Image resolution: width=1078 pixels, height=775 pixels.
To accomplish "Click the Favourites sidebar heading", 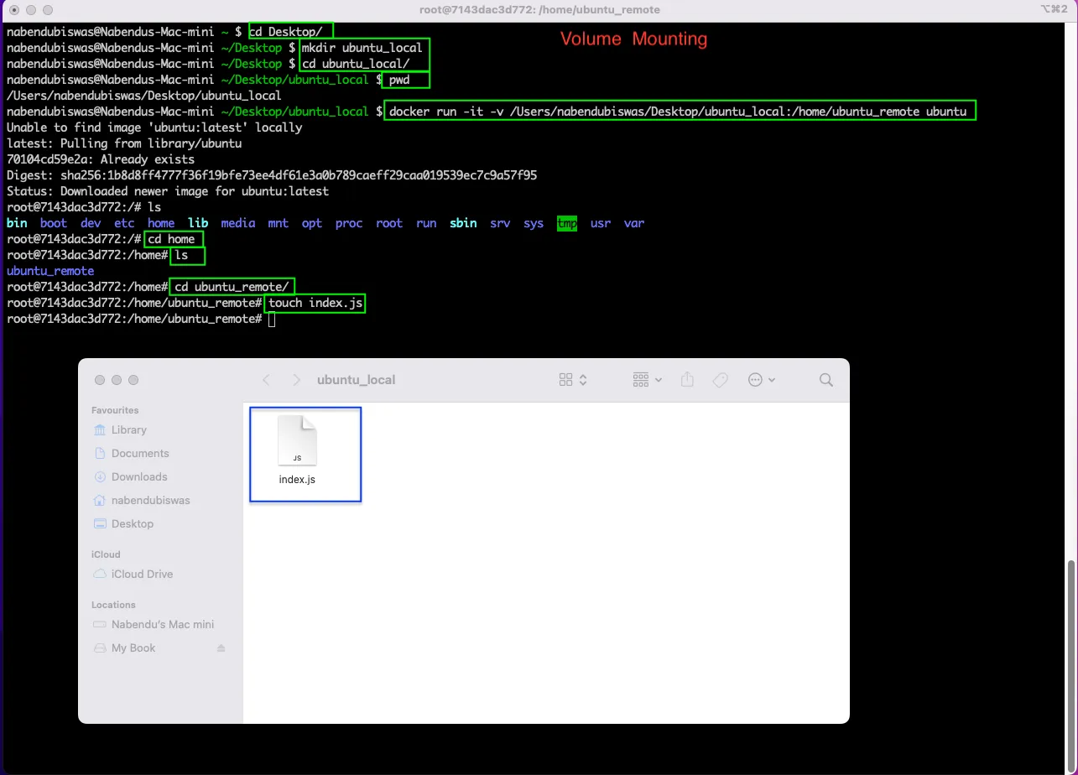I will click(x=115, y=410).
